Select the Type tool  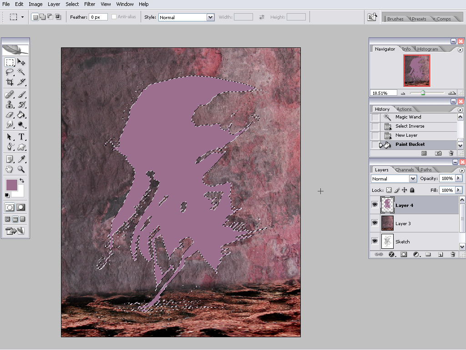[21, 137]
